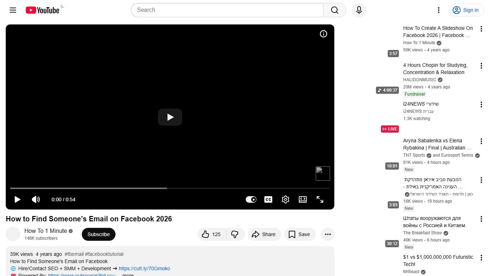
Task: Switch to Miniplayer mode
Action: click(302, 199)
